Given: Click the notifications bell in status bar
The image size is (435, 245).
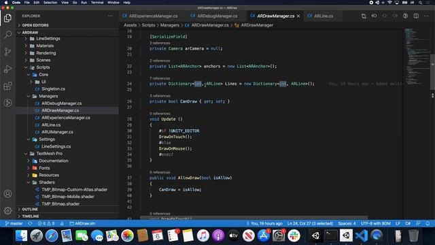Looking at the screenshot, I should coord(428,223).
